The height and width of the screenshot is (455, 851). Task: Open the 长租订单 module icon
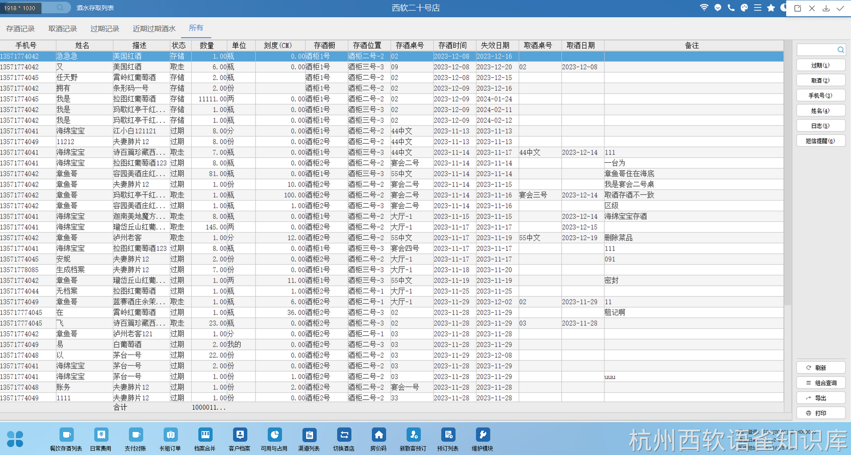coord(170,435)
